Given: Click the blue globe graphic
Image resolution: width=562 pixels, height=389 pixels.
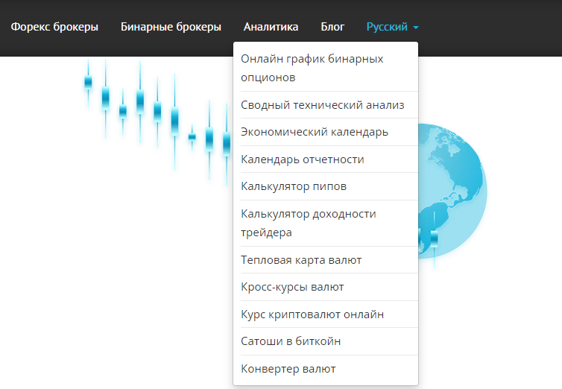Looking at the screenshot, I should coord(452,191).
